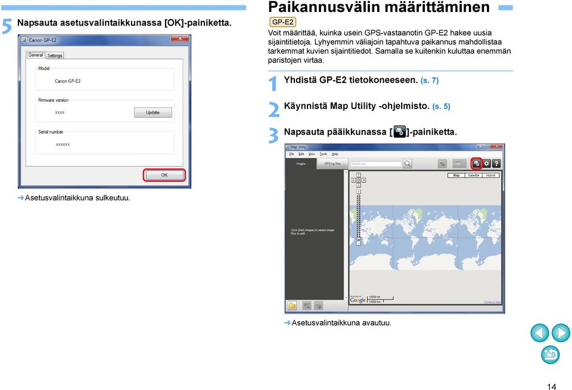572x390 pixels.
Task: Zoom out the map with the minus button
Action: point(359,243)
